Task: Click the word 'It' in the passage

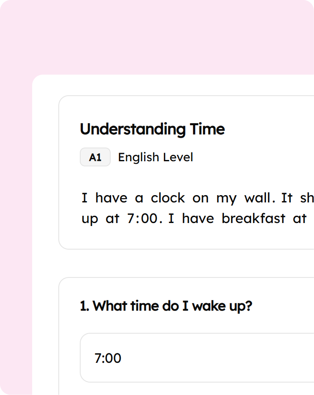Action: 287,198
